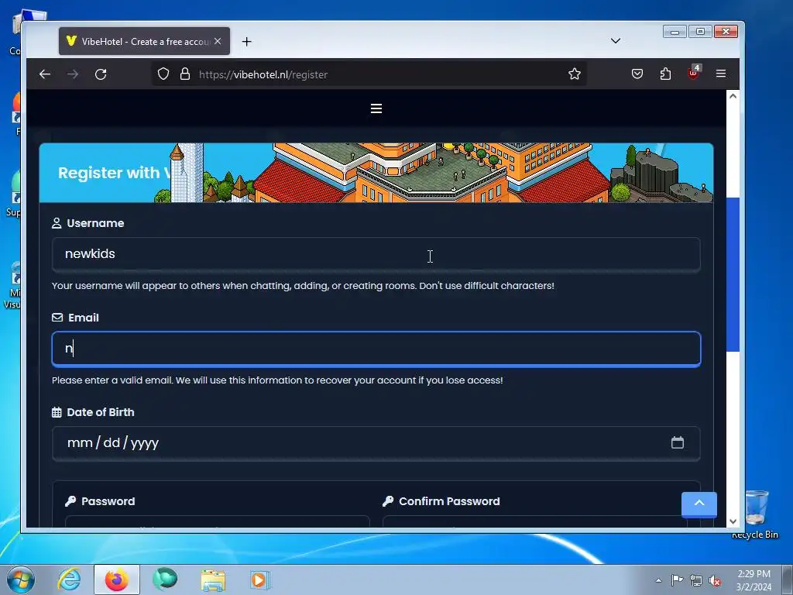Open Windows Explorer folder in taskbar
Screen dimensions: 793x595
pyautogui.click(x=213, y=580)
